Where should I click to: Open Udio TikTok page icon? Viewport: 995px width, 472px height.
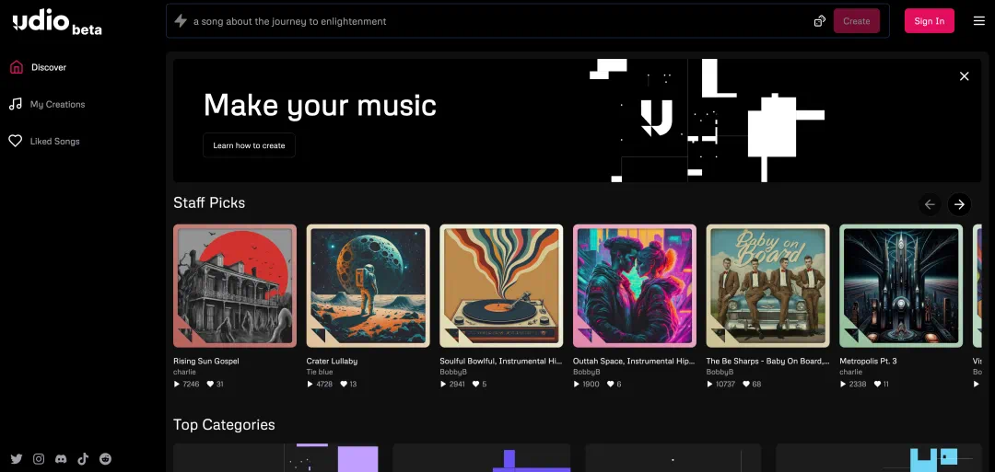click(83, 459)
